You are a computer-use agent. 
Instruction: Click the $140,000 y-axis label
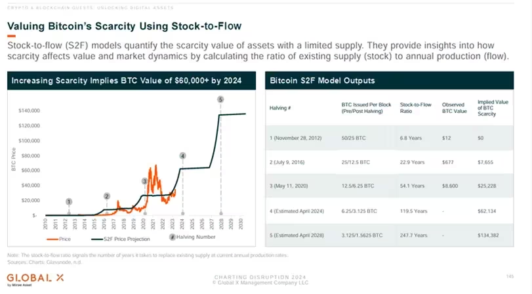(31, 110)
